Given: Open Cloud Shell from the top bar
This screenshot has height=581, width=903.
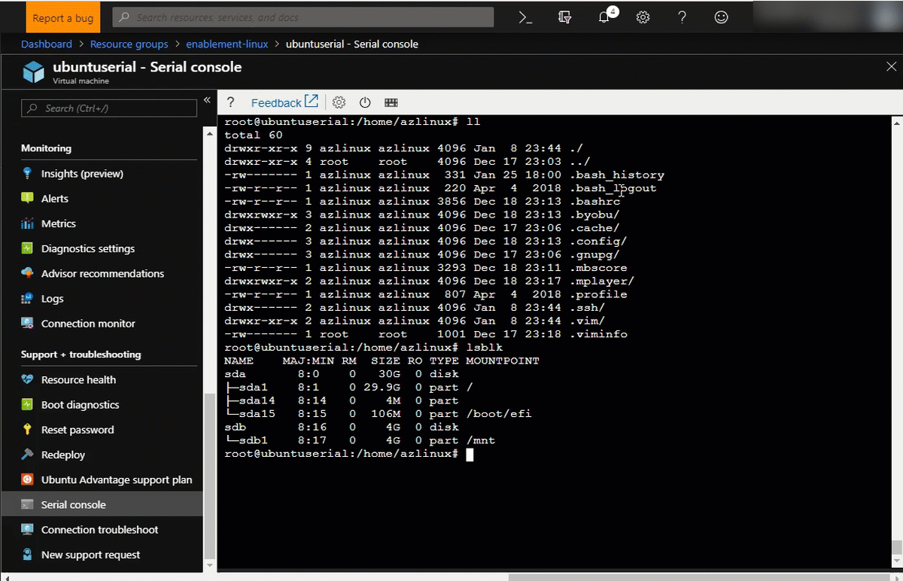Looking at the screenshot, I should pyautogui.click(x=525, y=17).
